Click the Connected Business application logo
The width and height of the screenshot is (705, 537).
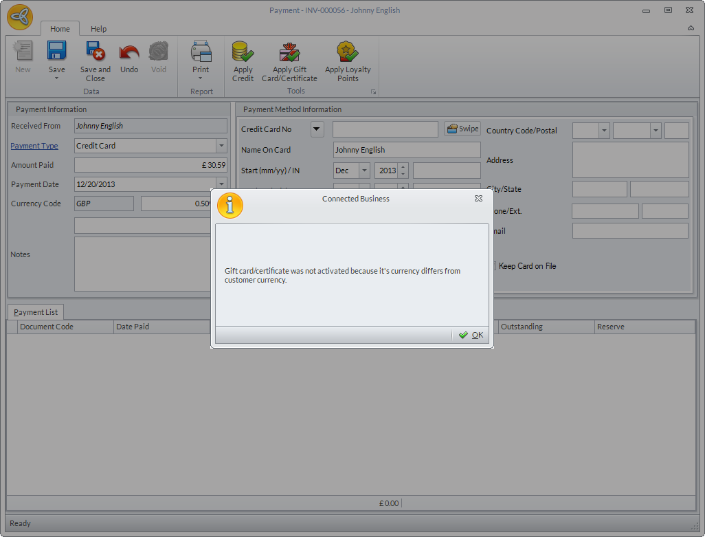(x=20, y=17)
